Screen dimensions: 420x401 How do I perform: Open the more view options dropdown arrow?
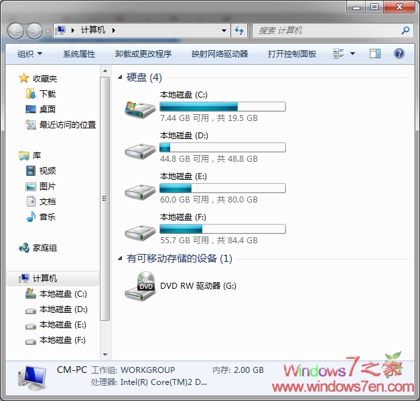pyautogui.click(x=352, y=53)
